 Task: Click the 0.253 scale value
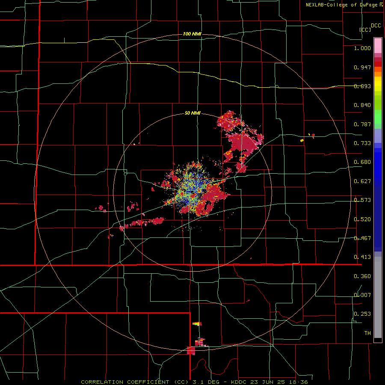pos(362,314)
